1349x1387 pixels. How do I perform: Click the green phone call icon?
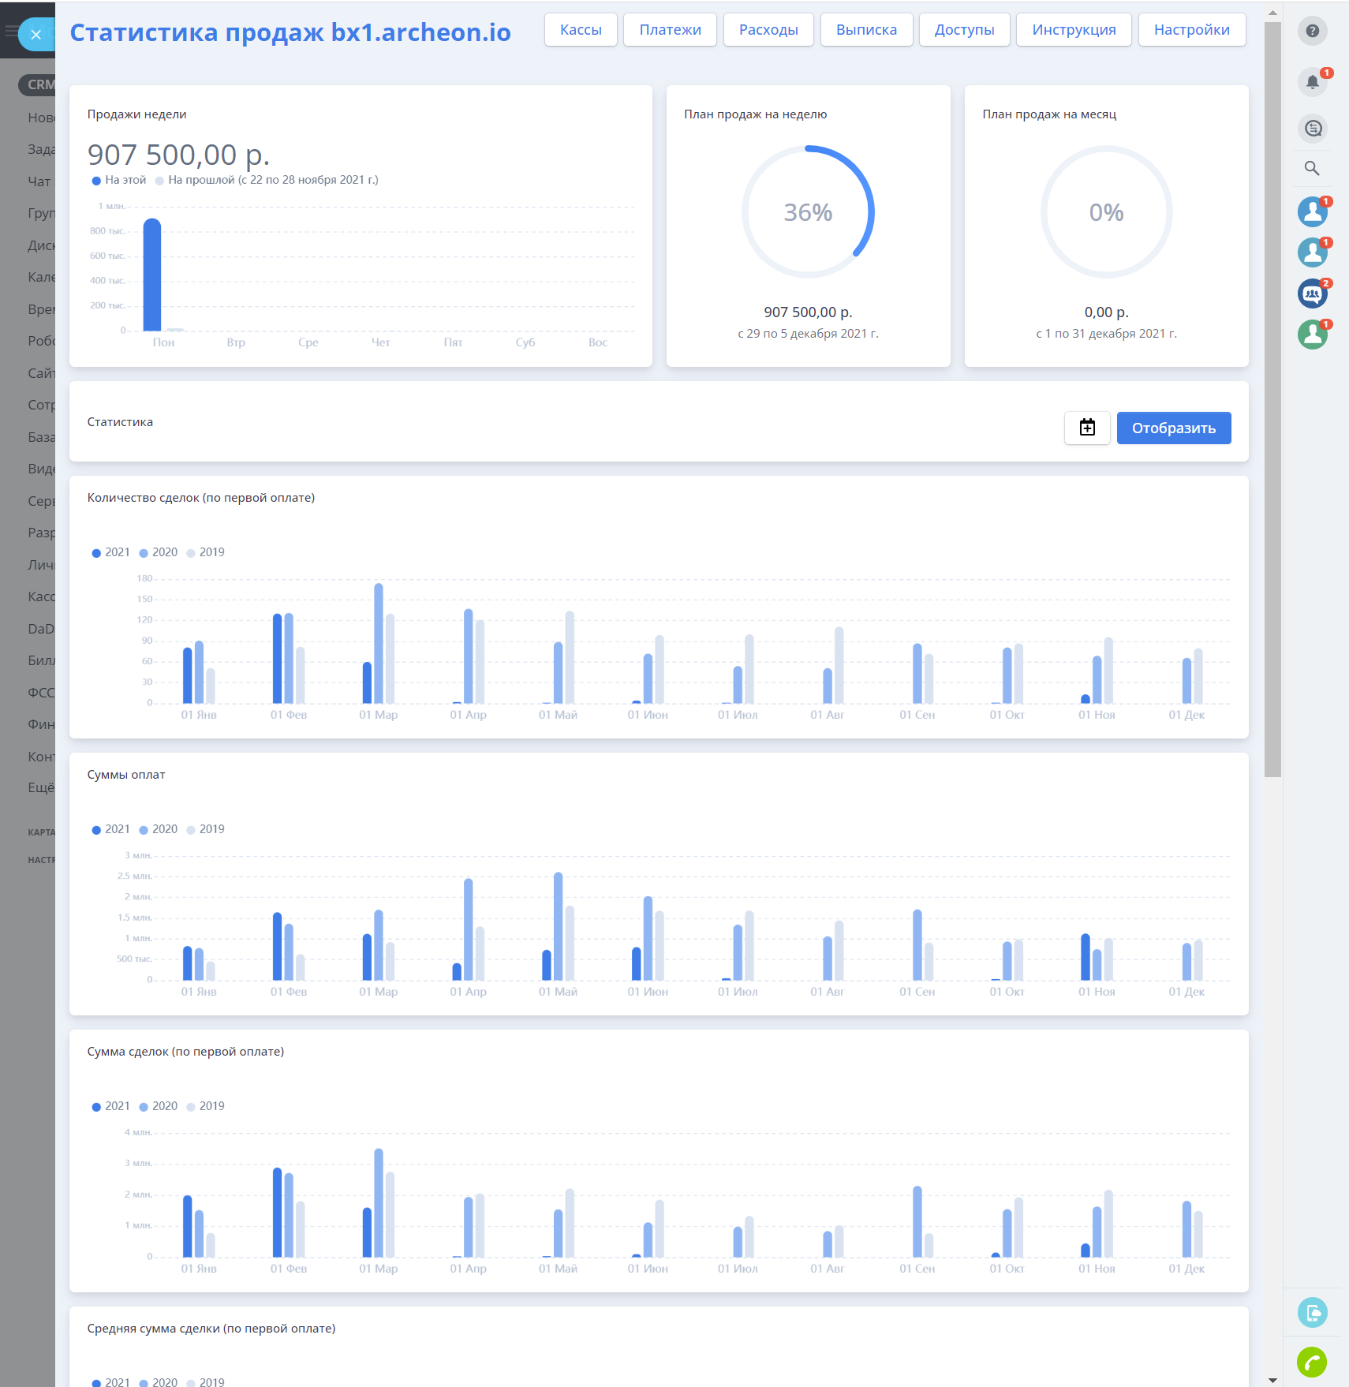[x=1312, y=1362]
